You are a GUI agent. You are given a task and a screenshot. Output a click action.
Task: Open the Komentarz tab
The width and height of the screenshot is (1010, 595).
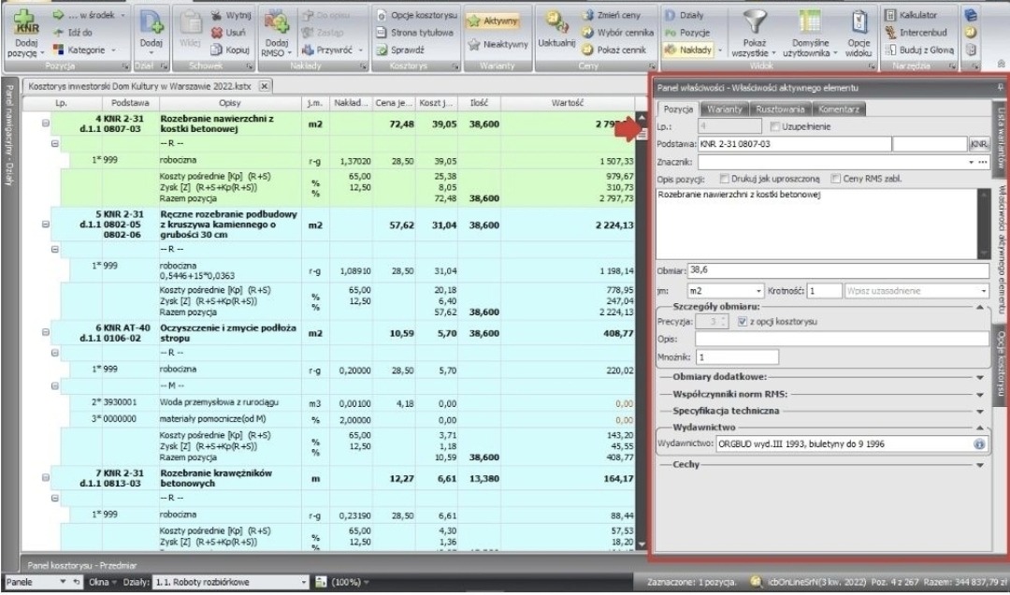(x=838, y=109)
